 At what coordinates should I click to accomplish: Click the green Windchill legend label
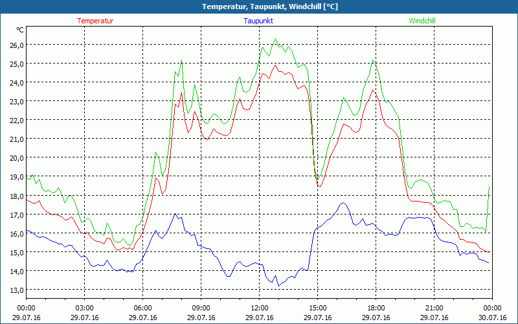422,21
